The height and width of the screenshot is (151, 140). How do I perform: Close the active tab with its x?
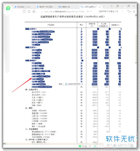[100, 7]
